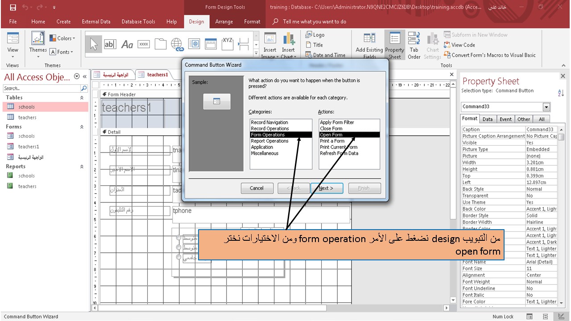Click the Insert Chart button

[x=288, y=45]
